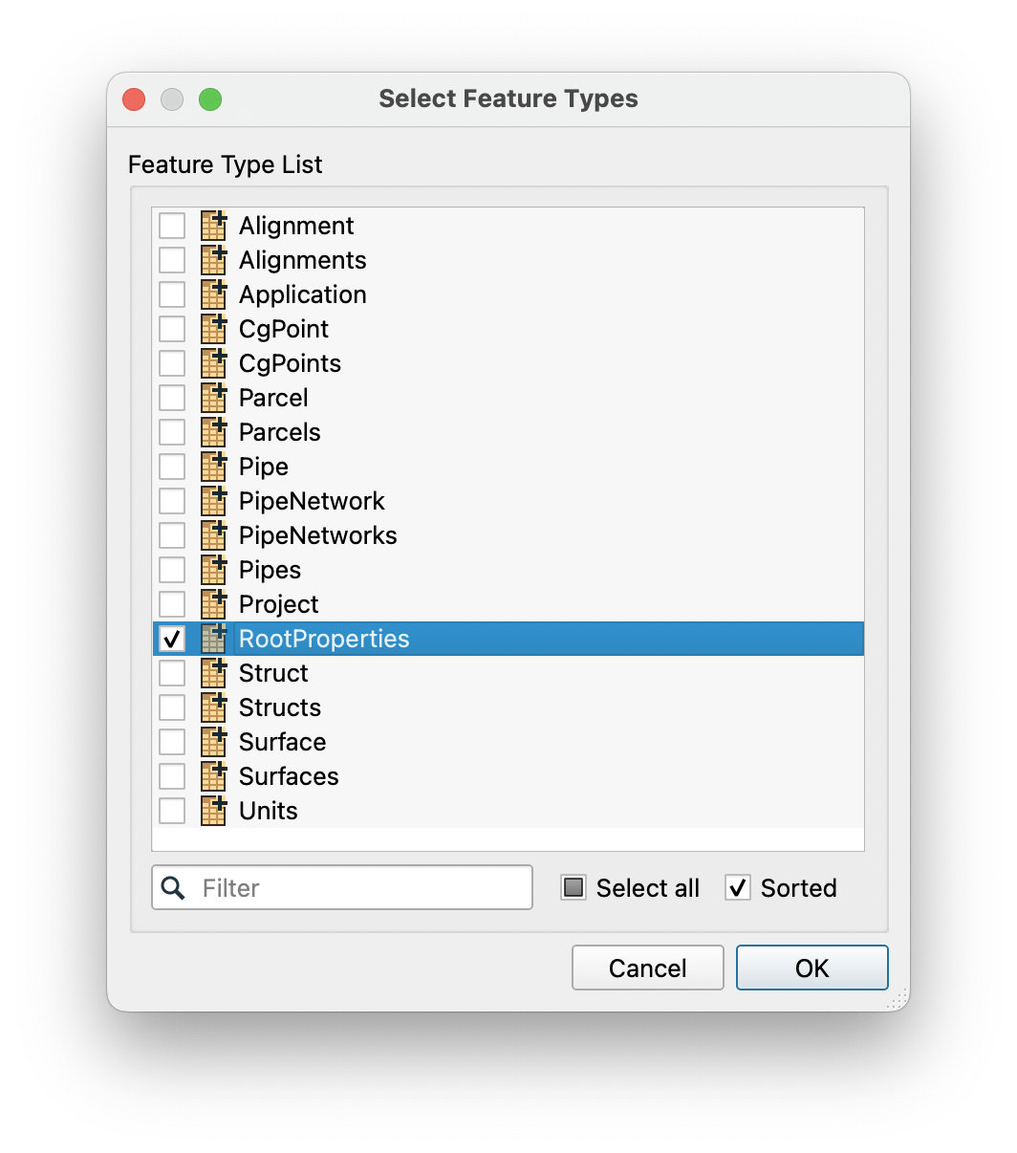1017x1153 pixels.
Task: Tick the Structs feature type checkbox
Action: pos(172,707)
